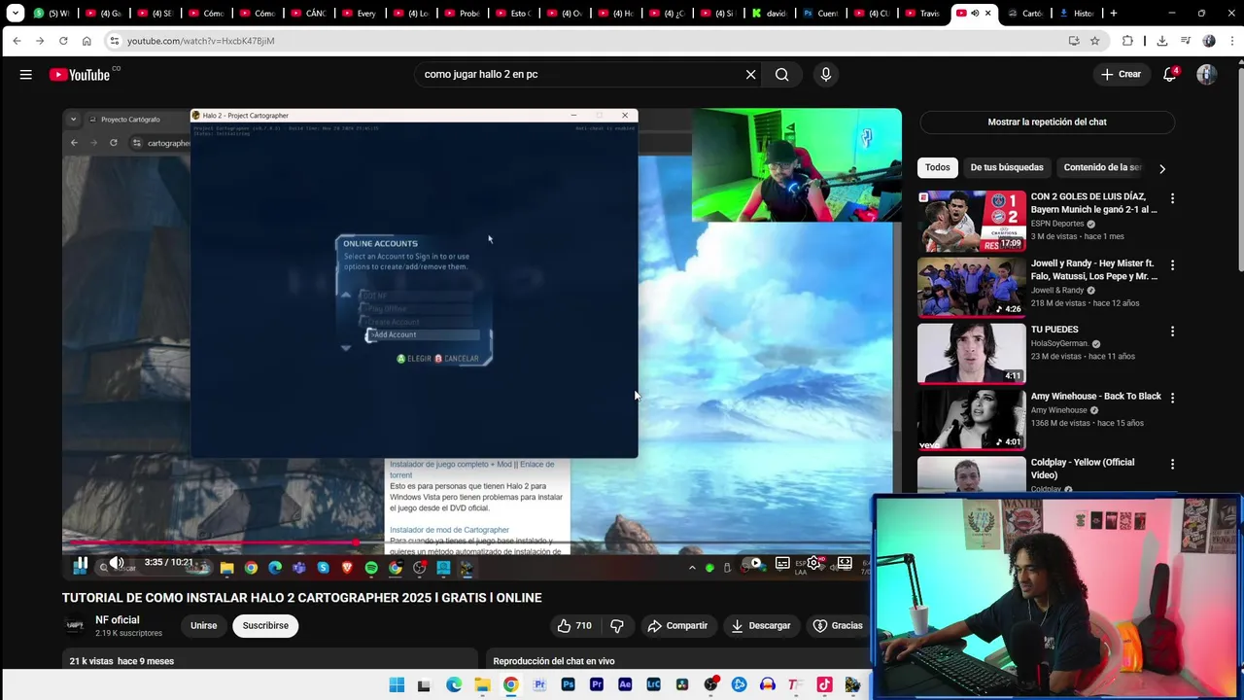Clear the YouTube search query
1244x700 pixels.
[750, 75]
